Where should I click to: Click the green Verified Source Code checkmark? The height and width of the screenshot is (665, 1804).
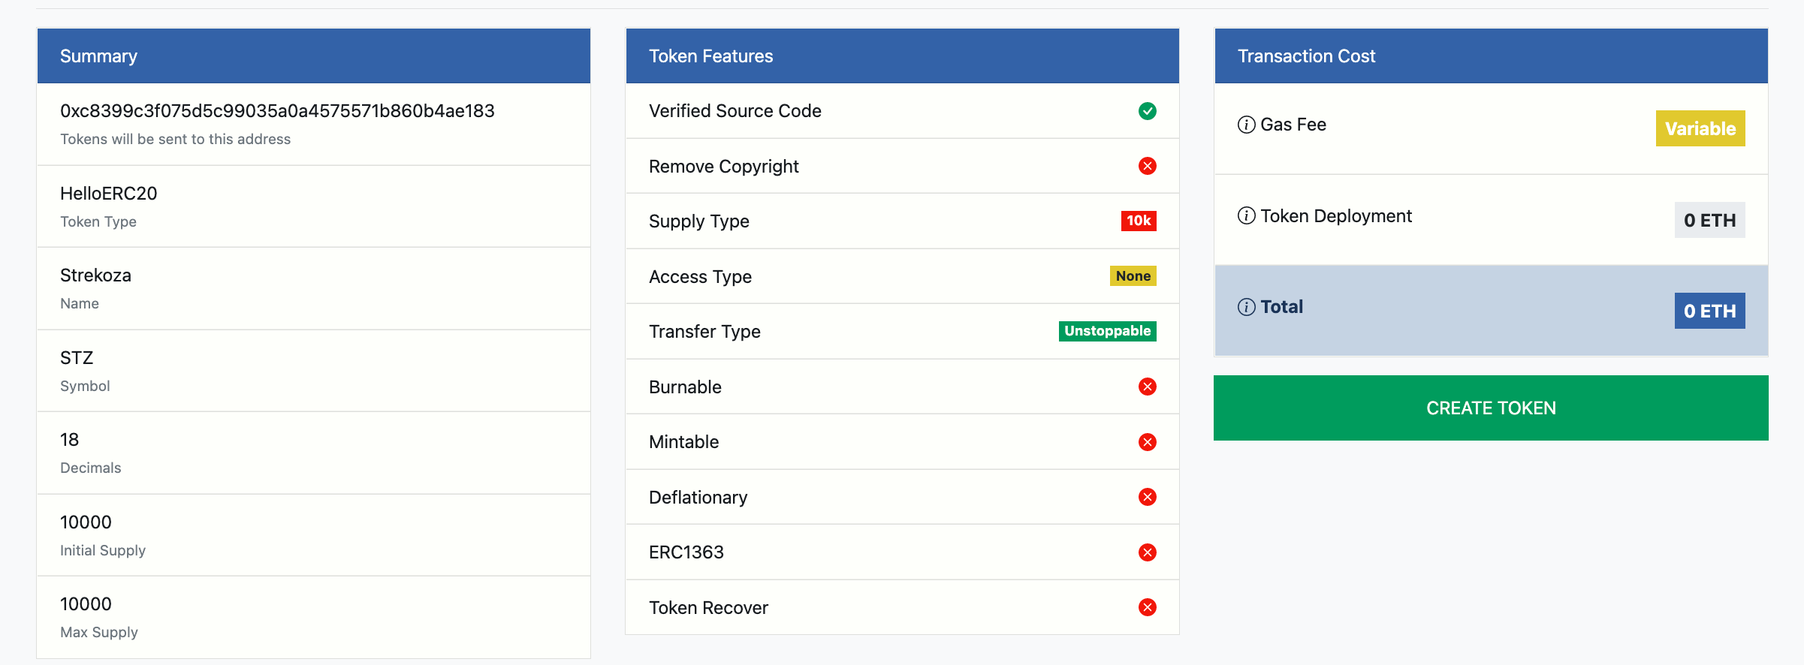(1147, 111)
